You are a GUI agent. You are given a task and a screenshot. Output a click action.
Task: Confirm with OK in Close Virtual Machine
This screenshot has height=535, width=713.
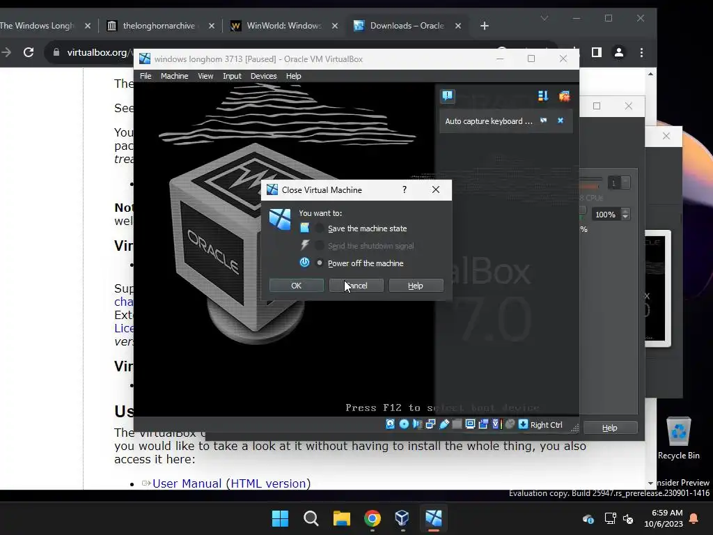click(297, 285)
